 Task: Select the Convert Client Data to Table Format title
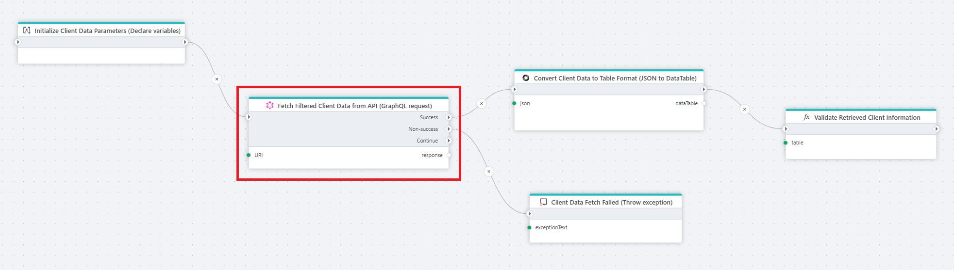pos(615,78)
